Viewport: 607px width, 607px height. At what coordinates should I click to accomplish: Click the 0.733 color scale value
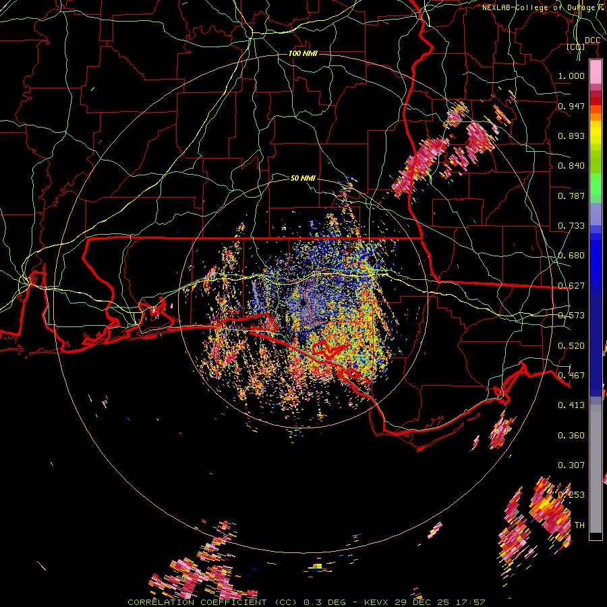coord(571,226)
